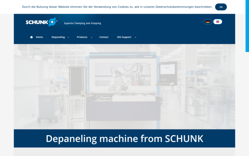Screen dimensions: 249x156
Task: Switch language to English flag
Action: tap(217, 22)
